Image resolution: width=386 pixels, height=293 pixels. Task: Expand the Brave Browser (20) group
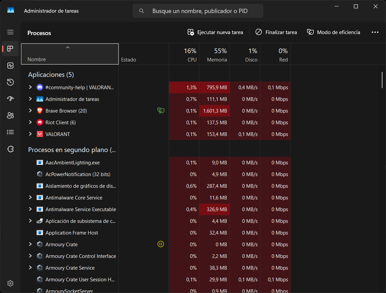point(30,110)
